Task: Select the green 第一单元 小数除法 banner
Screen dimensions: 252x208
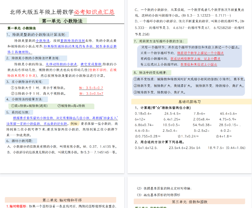Action: pos(63,21)
